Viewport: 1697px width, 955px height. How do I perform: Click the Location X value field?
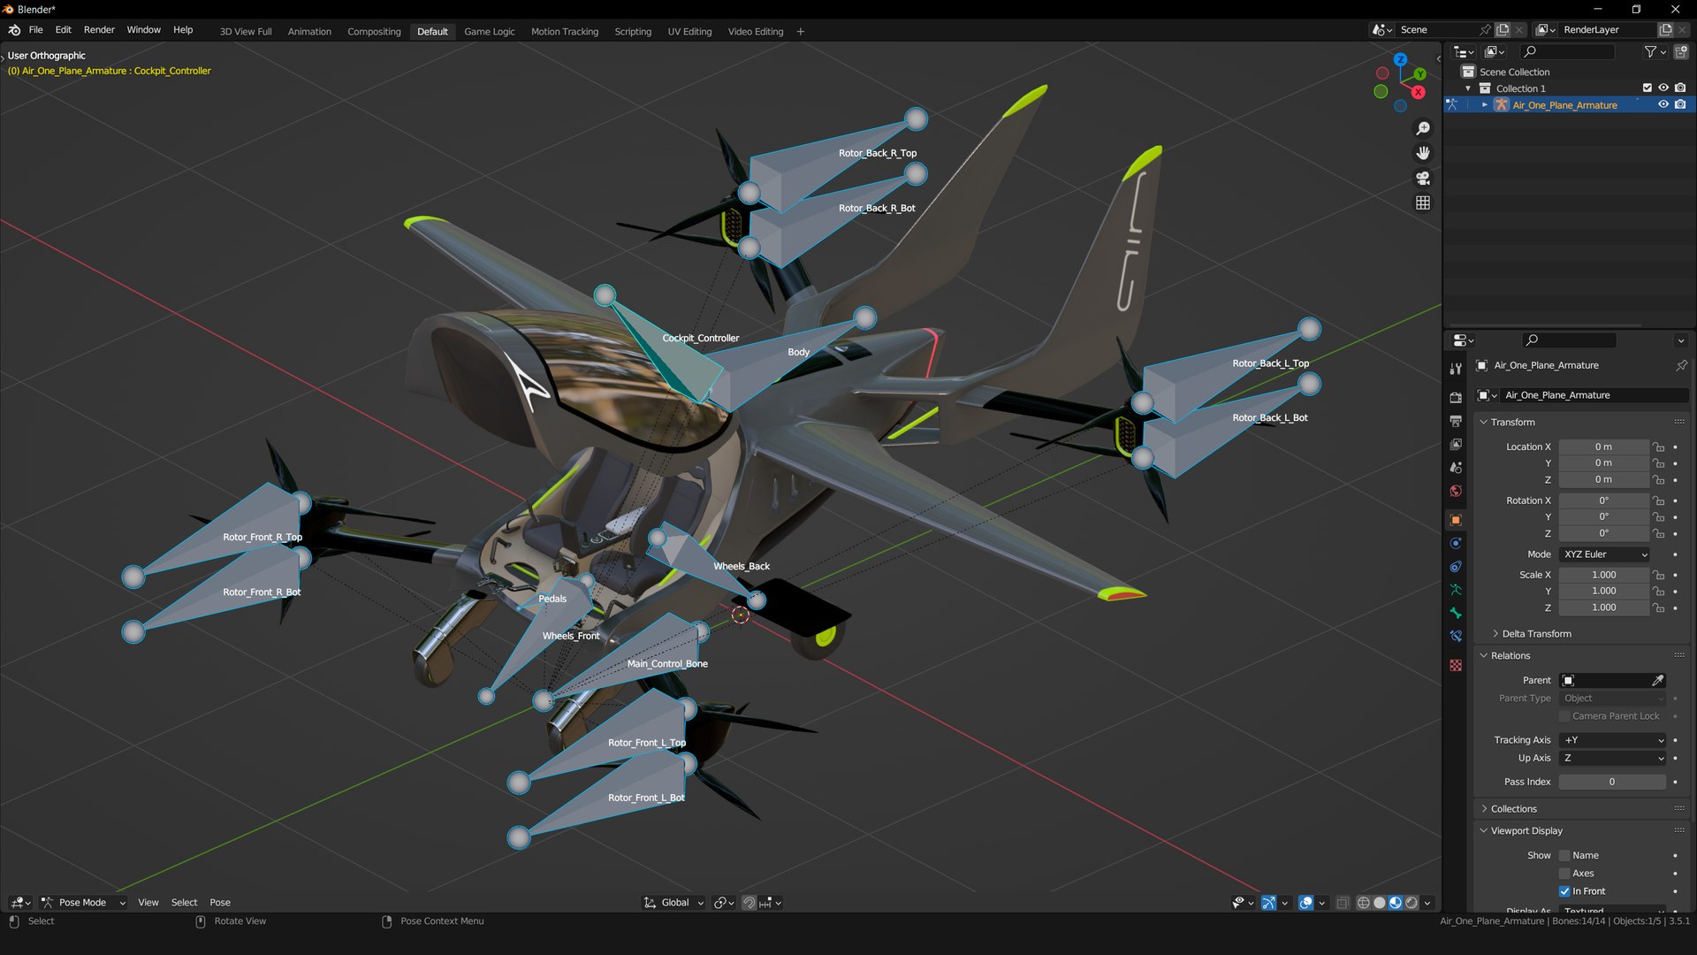click(x=1603, y=447)
